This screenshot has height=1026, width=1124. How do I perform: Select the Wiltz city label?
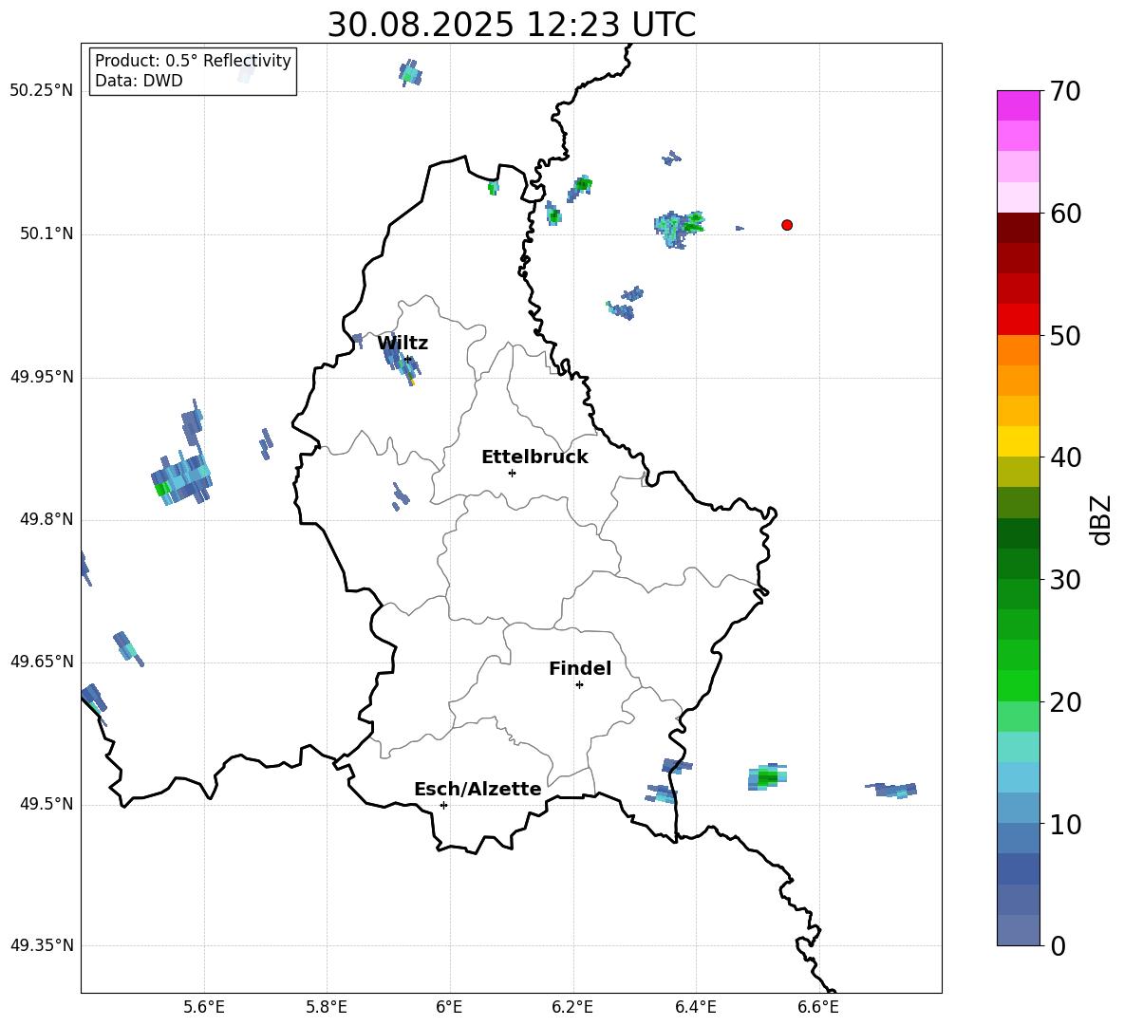tap(403, 344)
